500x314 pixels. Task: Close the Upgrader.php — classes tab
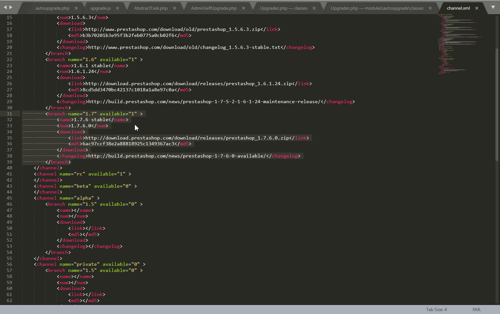(314, 8)
